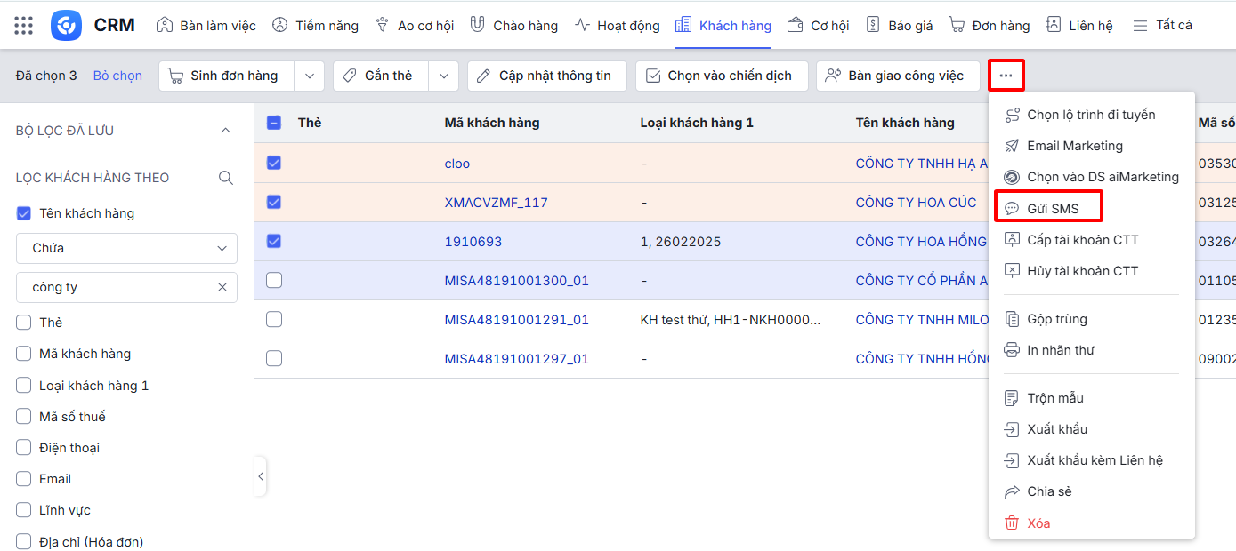
Task: Select Xóa with trash icon
Action: [x=1038, y=523]
